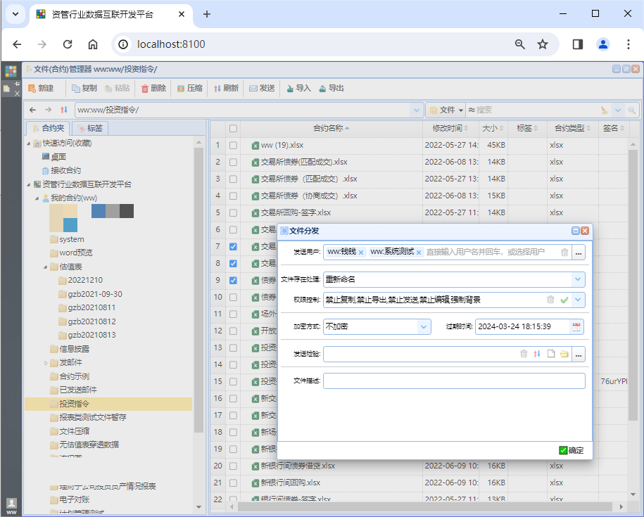The height and width of the screenshot is (517, 644).
Task: Toggle select-all checkbox in table header
Action: coord(233,129)
